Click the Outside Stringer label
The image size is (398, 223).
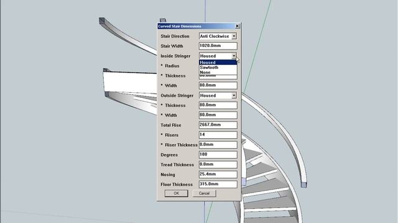177,95
